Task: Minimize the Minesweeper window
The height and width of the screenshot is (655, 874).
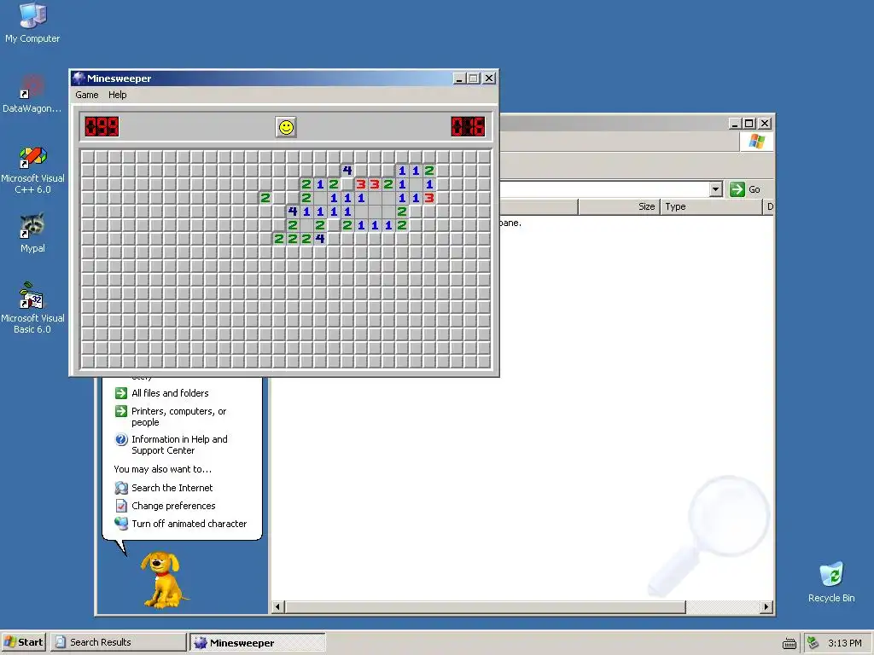Action: [458, 78]
